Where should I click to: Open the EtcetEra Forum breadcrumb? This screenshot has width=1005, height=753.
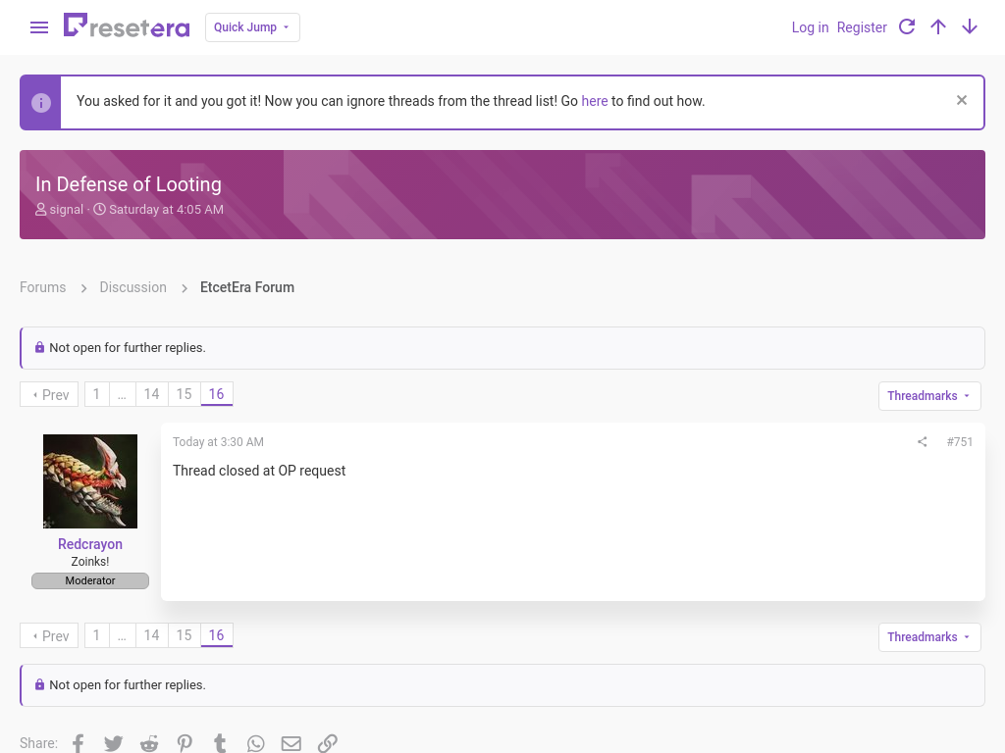[x=246, y=287]
